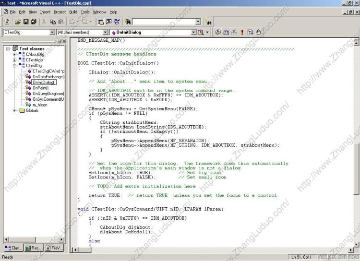The image size is (360, 261).
Task: Open the Build menu
Action: pos(73,12)
